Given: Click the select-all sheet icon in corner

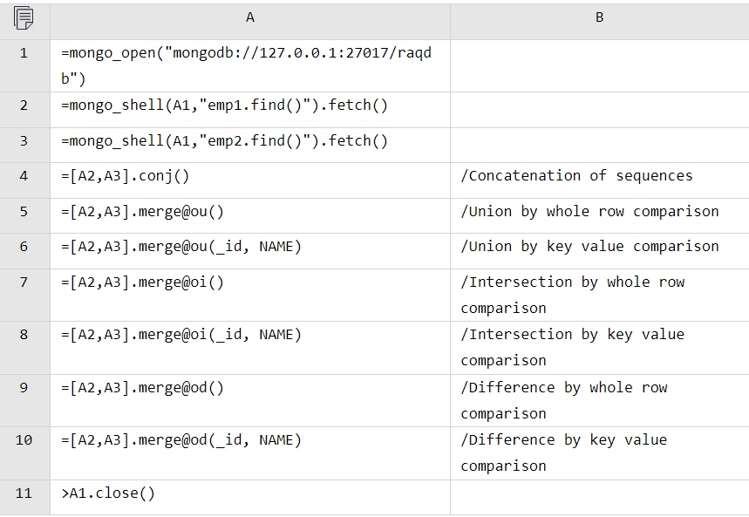Looking at the screenshot, I should coord(24,17).
